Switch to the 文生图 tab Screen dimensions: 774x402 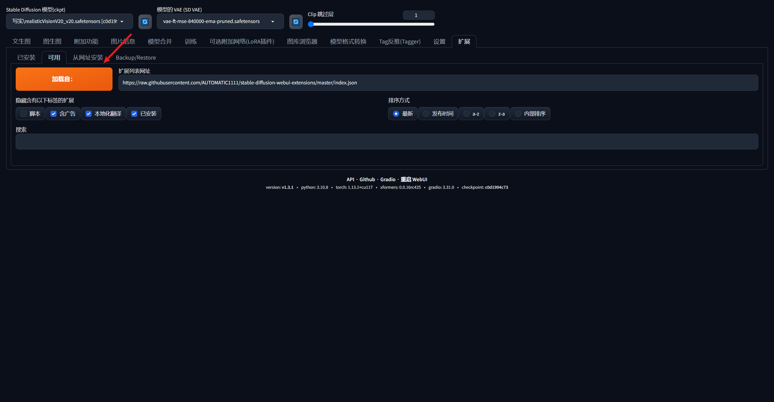click(x=21, y=41)
